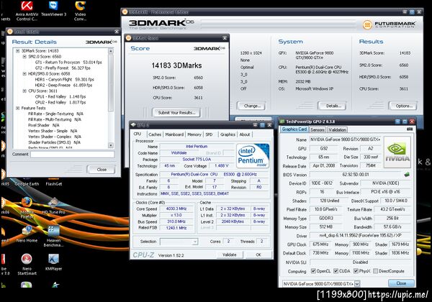Image resolution: width=432 pixels, height=302 pixels.
Task: Click the Details... button under System
Action: [332, 106]
